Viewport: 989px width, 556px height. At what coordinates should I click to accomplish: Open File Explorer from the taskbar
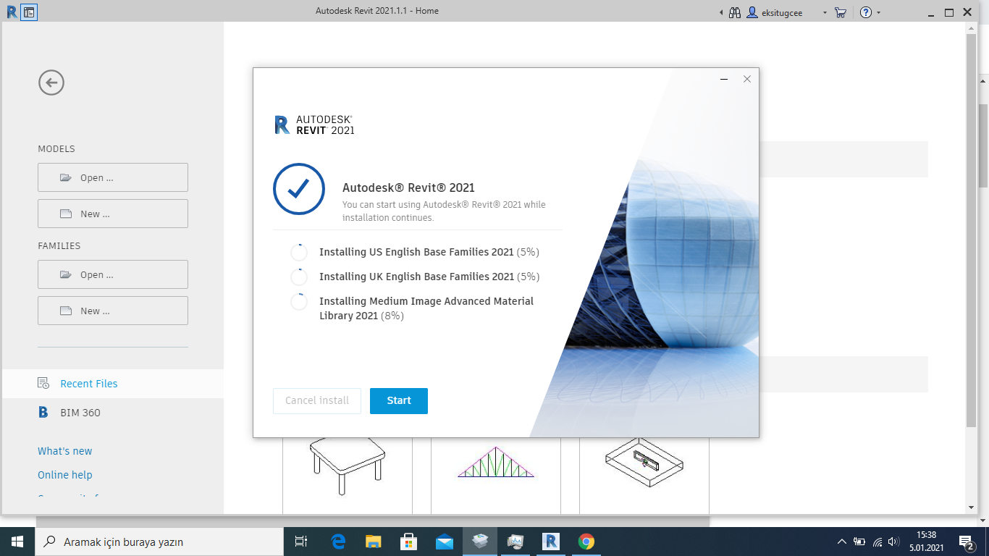[373, 542]
